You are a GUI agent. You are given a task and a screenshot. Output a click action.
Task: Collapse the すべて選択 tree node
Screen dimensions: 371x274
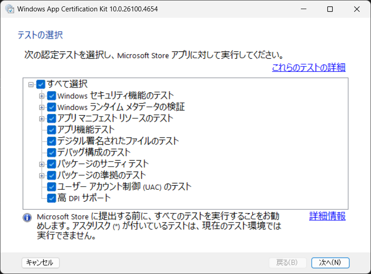click(31, 85)
